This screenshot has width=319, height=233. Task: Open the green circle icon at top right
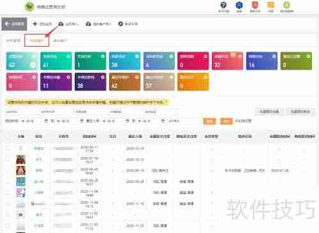[x=286, y=5]
